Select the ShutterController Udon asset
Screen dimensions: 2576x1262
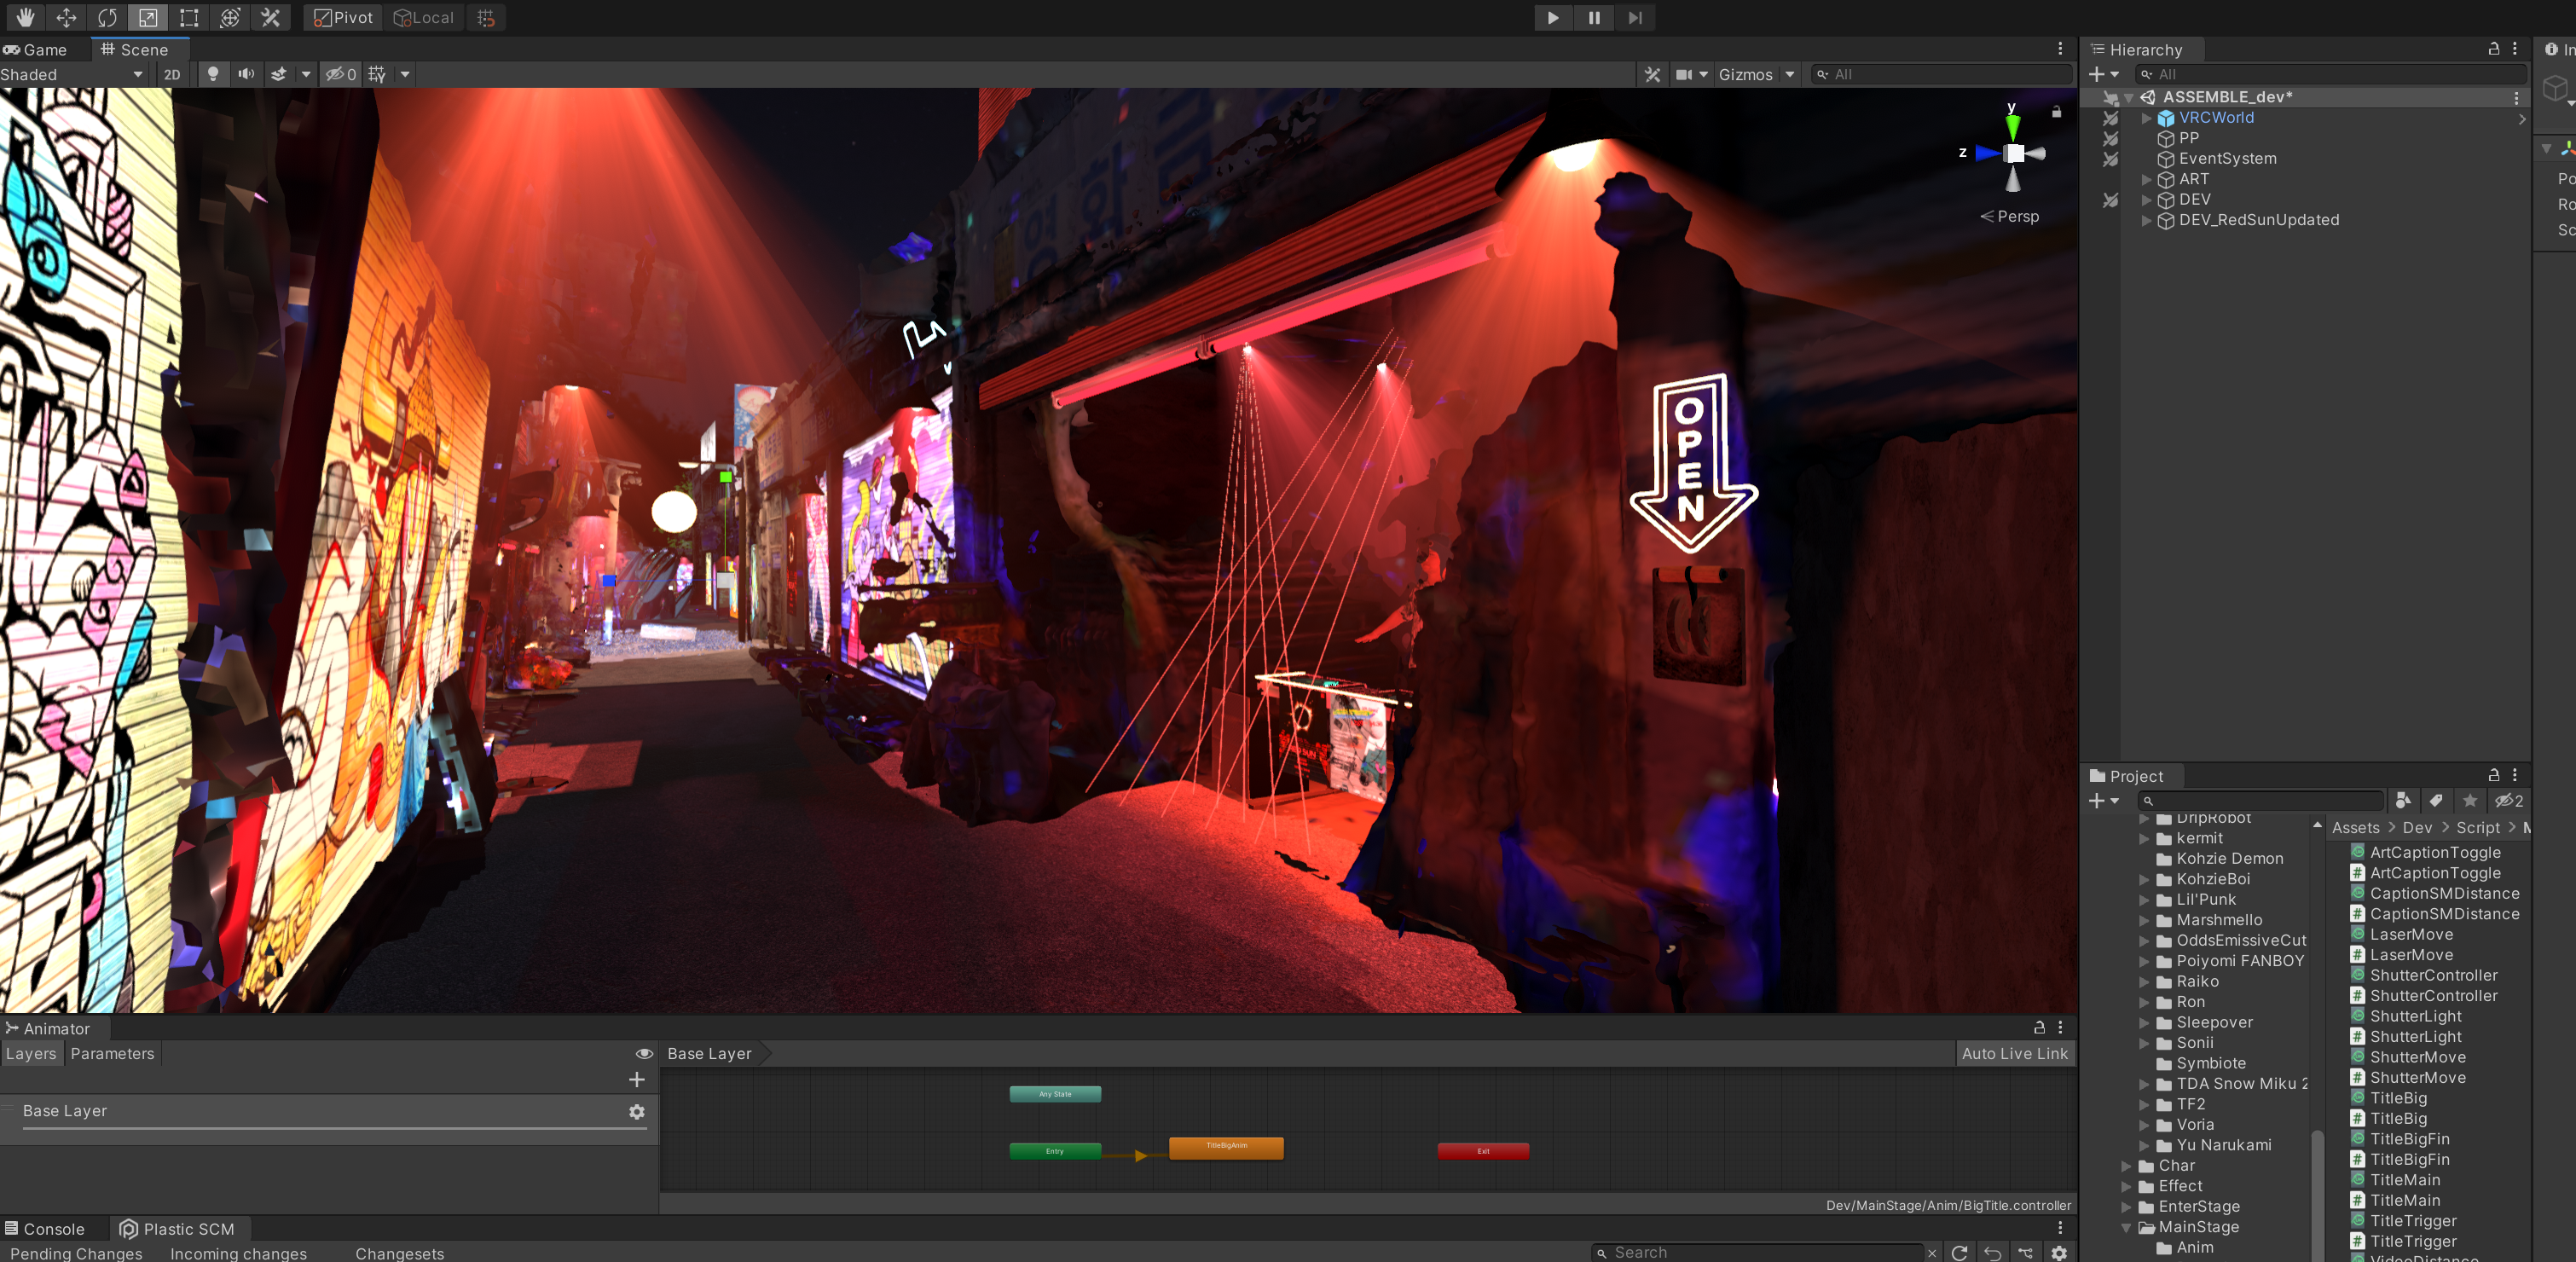2424,975
